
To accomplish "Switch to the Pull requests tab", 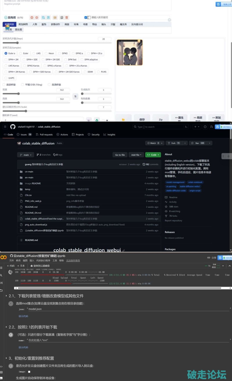I will tap(44, 135).
